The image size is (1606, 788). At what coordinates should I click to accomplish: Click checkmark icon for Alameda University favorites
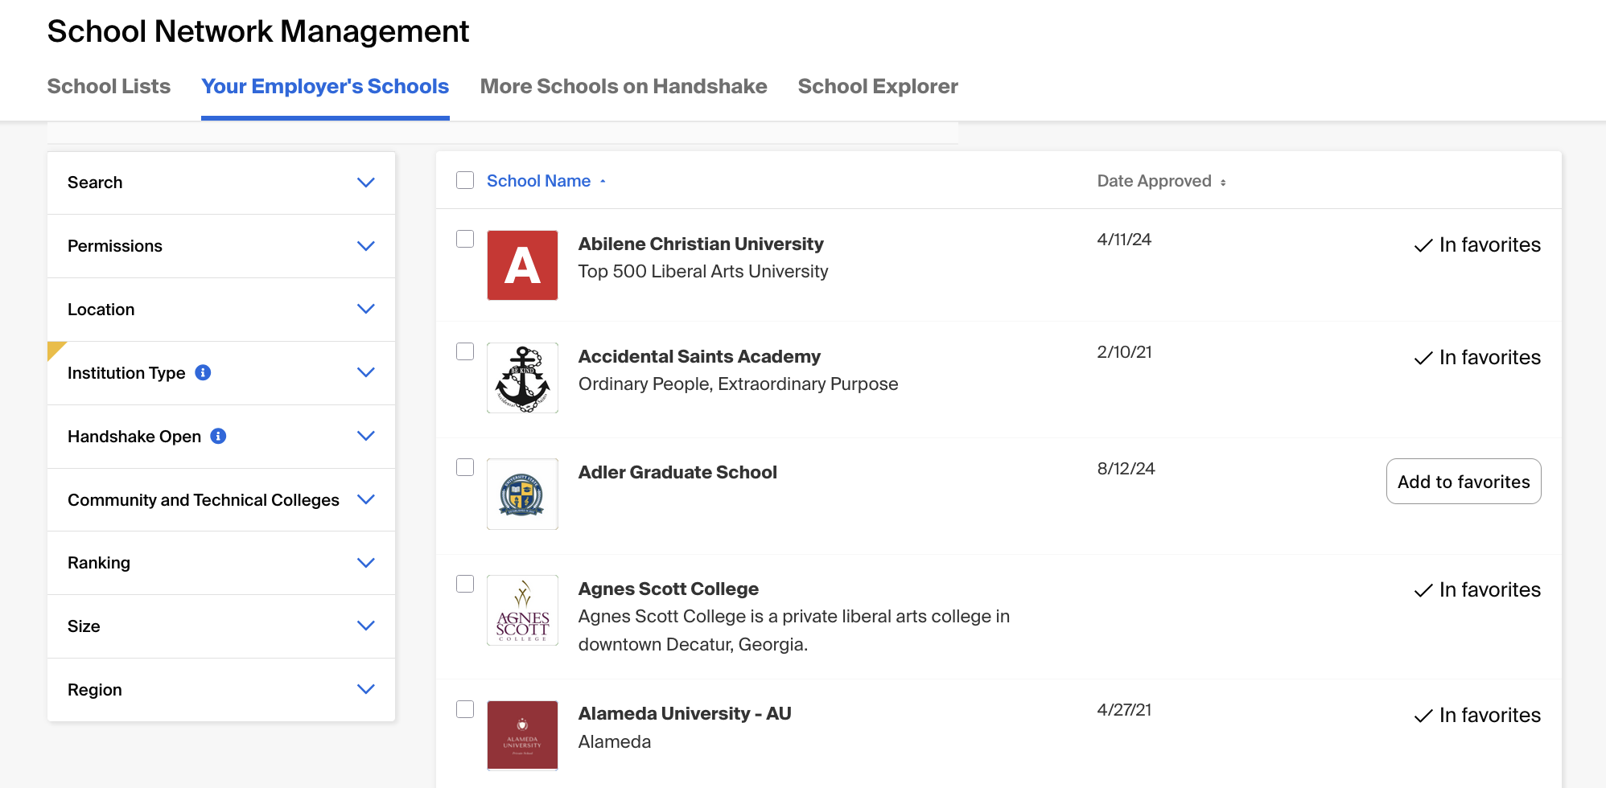coord(1423,716)
